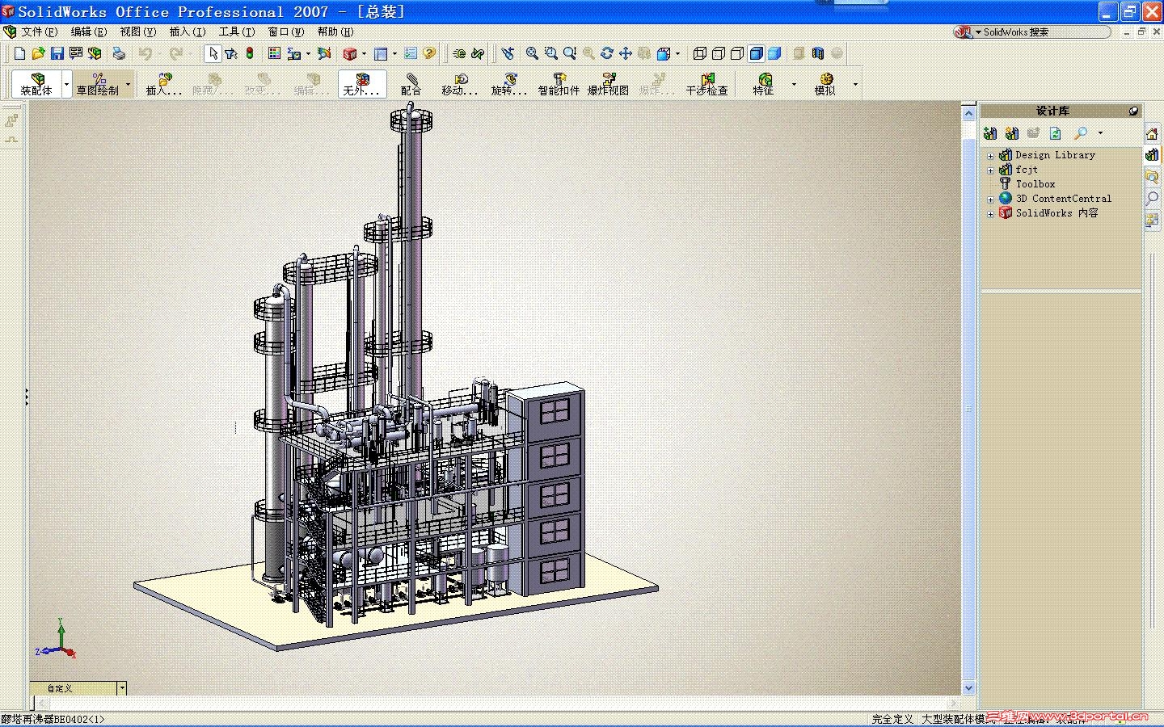Toggle Wireframe display mode
Screen dimensions: 1164x727
tap(700, 53)
